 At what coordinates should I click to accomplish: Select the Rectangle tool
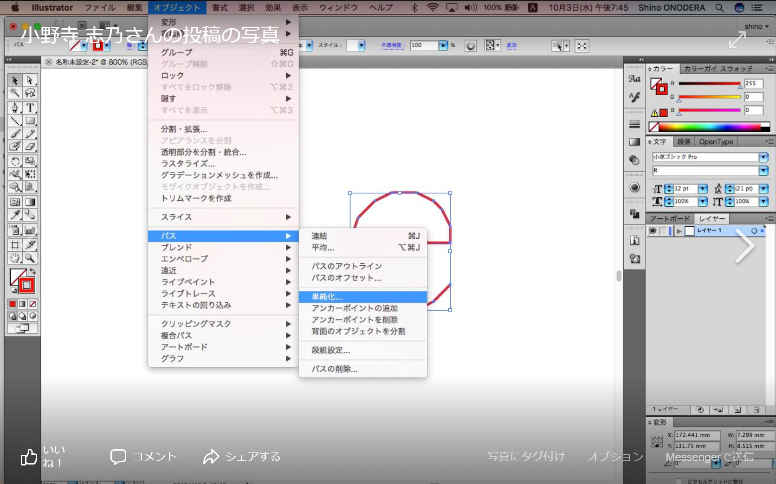coord(30,121)
